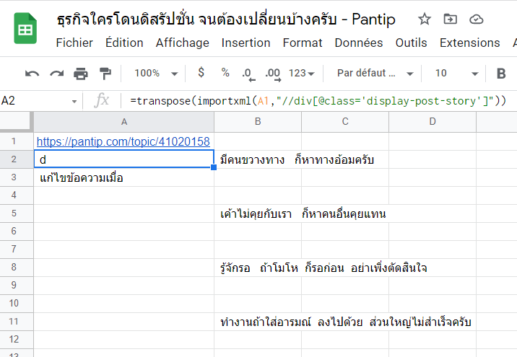Undo the last action
The height and width of the screenshot is (357, 517).
[32, 74]
